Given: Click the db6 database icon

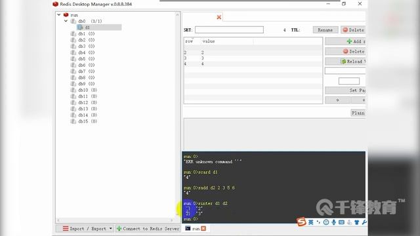Looking at the screenshot, I should coord(73,65).
